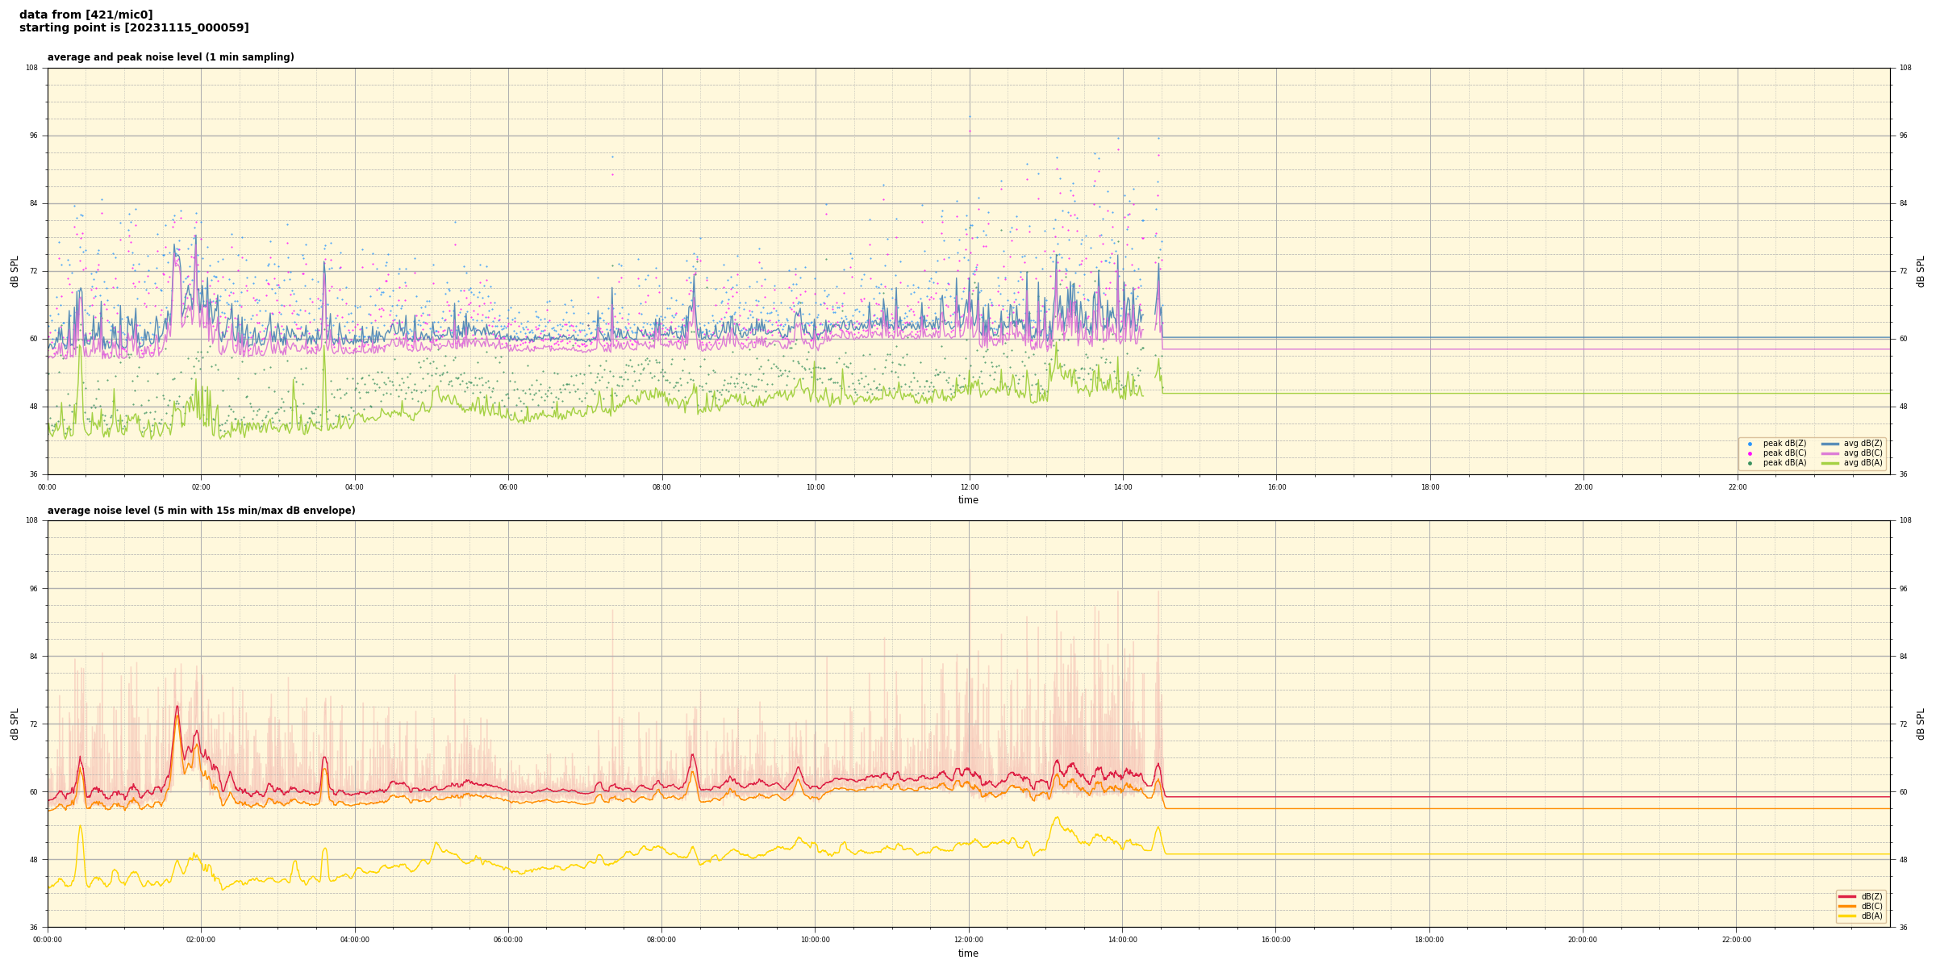Click the 14:00:00 tick label on lower chart

1122,940
